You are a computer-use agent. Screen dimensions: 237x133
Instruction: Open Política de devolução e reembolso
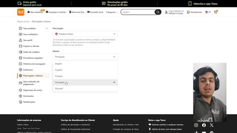click(x=76, y=125)
